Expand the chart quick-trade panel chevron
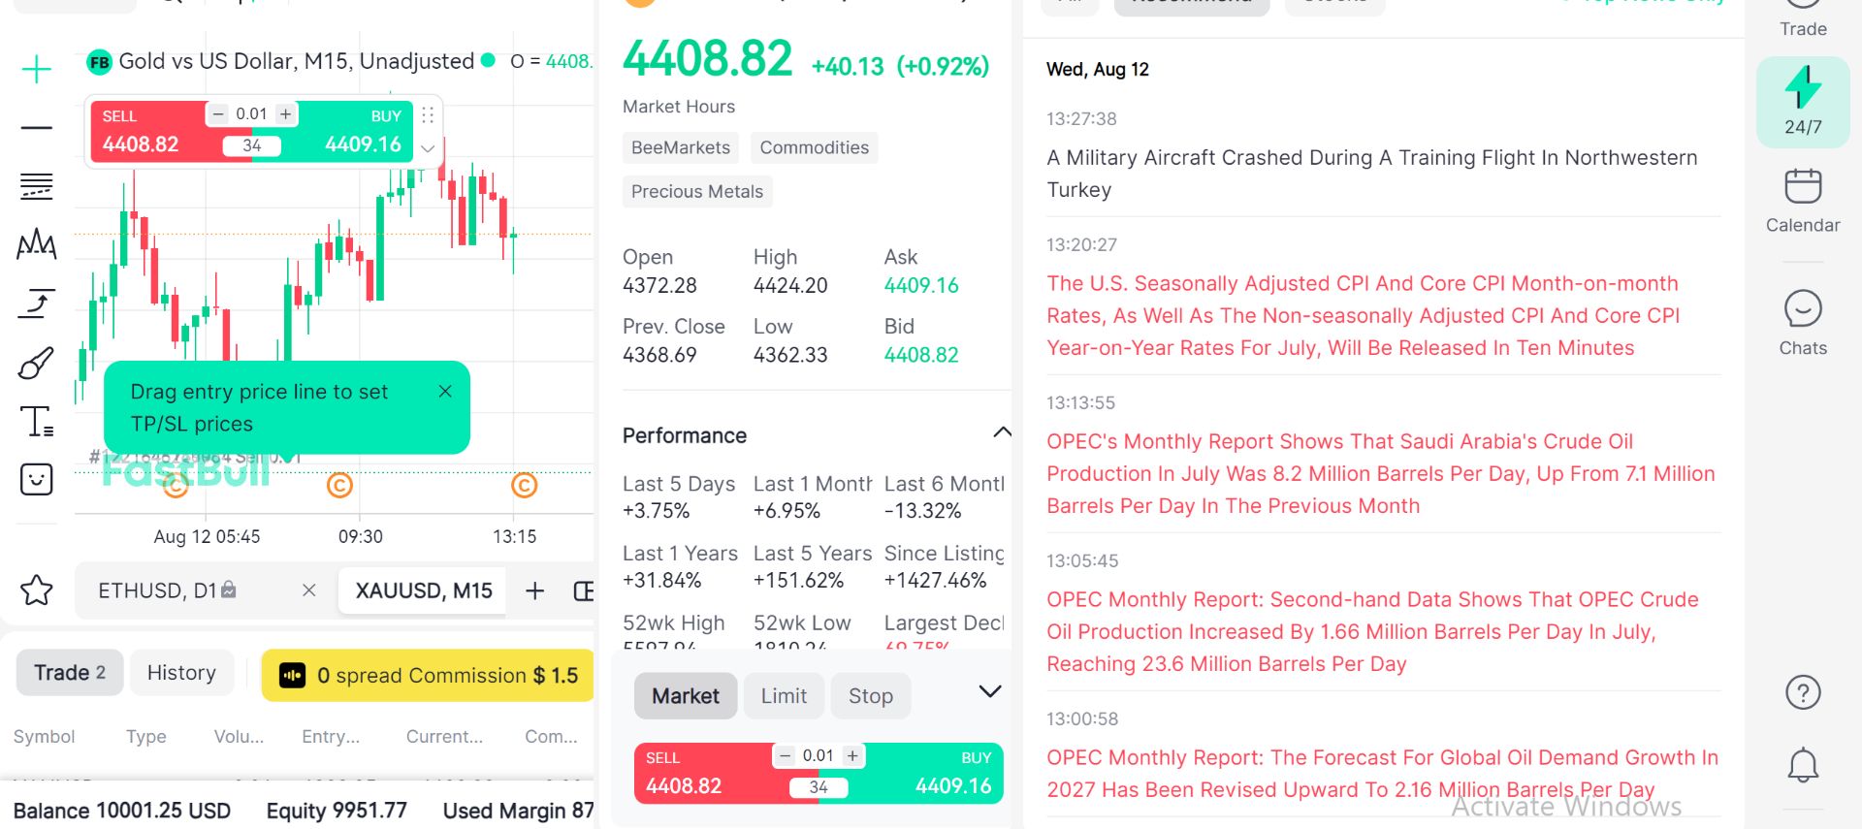Viewport: 1862px width, 829px height. click(x=428, y=148)
